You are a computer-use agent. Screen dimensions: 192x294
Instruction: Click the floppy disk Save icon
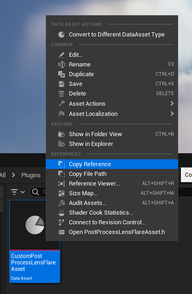(x=62, y=84)
